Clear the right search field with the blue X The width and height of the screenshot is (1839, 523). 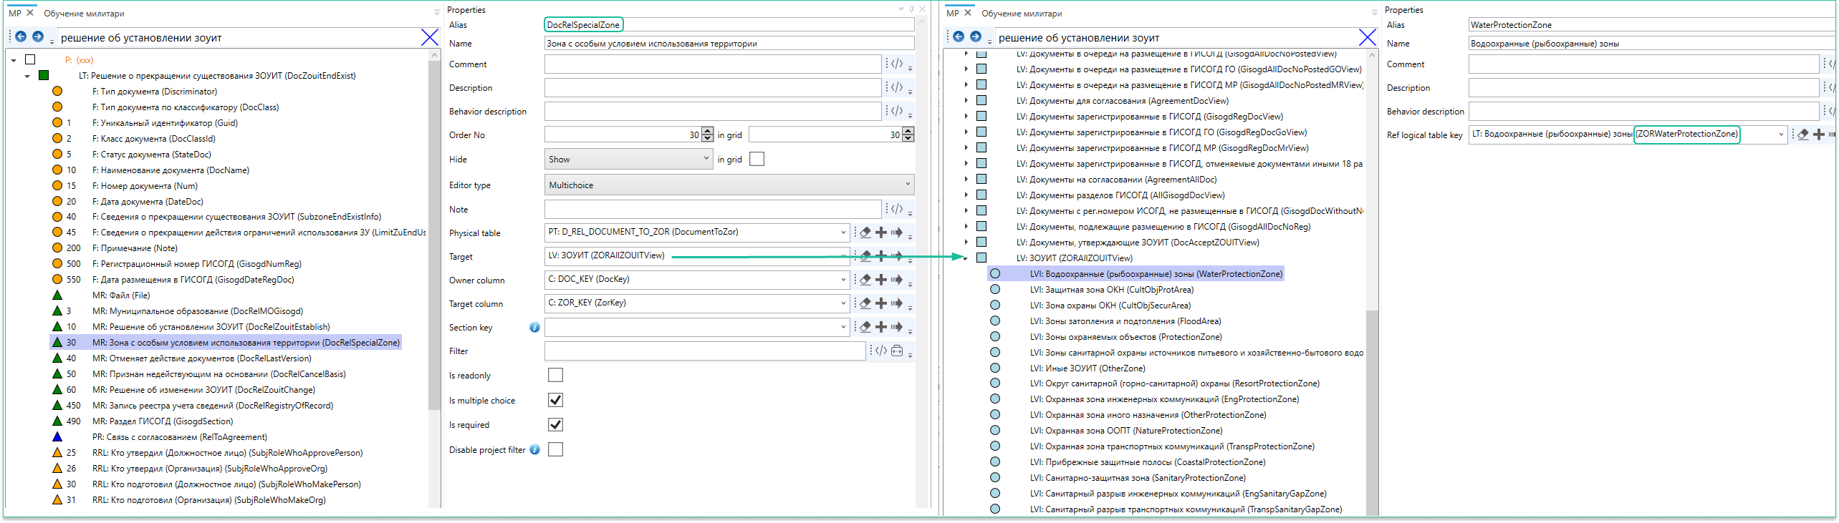point(1368,37)
